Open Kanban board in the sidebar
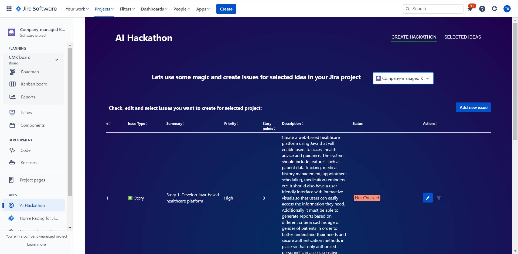This screenshot has height=254, width=518. 34,84
